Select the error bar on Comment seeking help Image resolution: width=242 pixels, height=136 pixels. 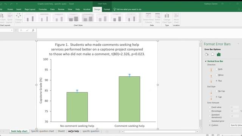tap(129, 75)
